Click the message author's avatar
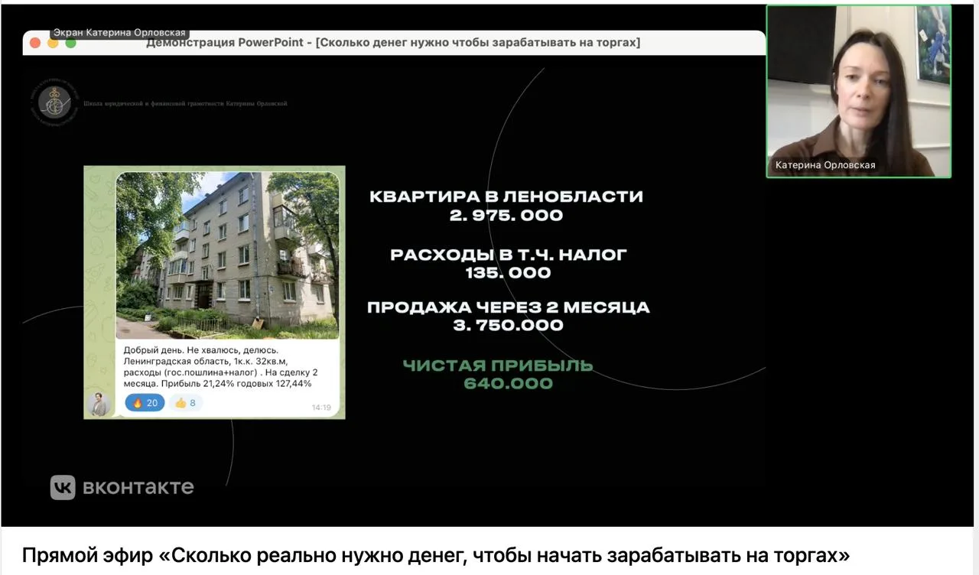This screenshot has width=979, height=575. [99, 404]
